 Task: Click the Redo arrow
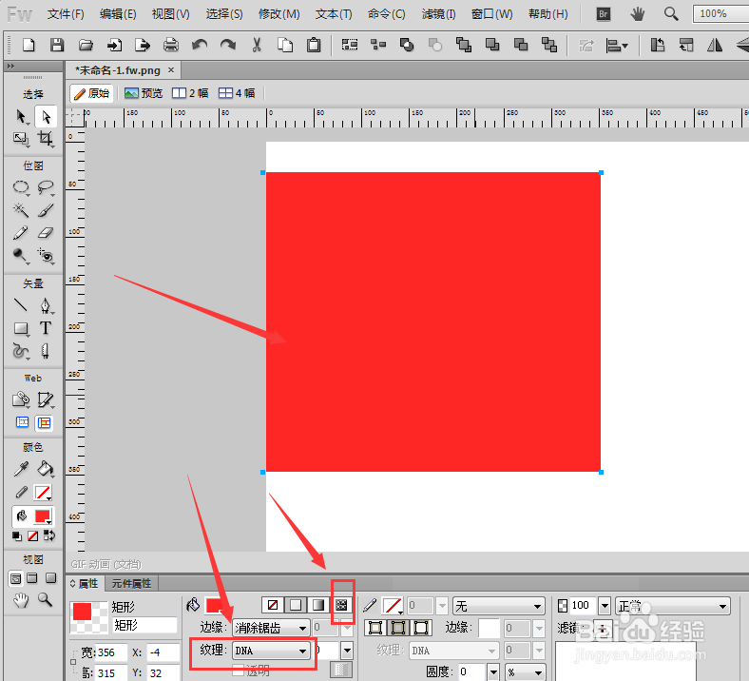[228, 46]
